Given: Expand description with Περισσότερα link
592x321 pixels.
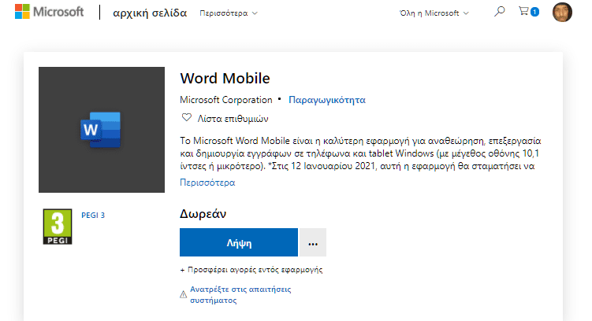Looking at the screenshot, I should point(207,183).
